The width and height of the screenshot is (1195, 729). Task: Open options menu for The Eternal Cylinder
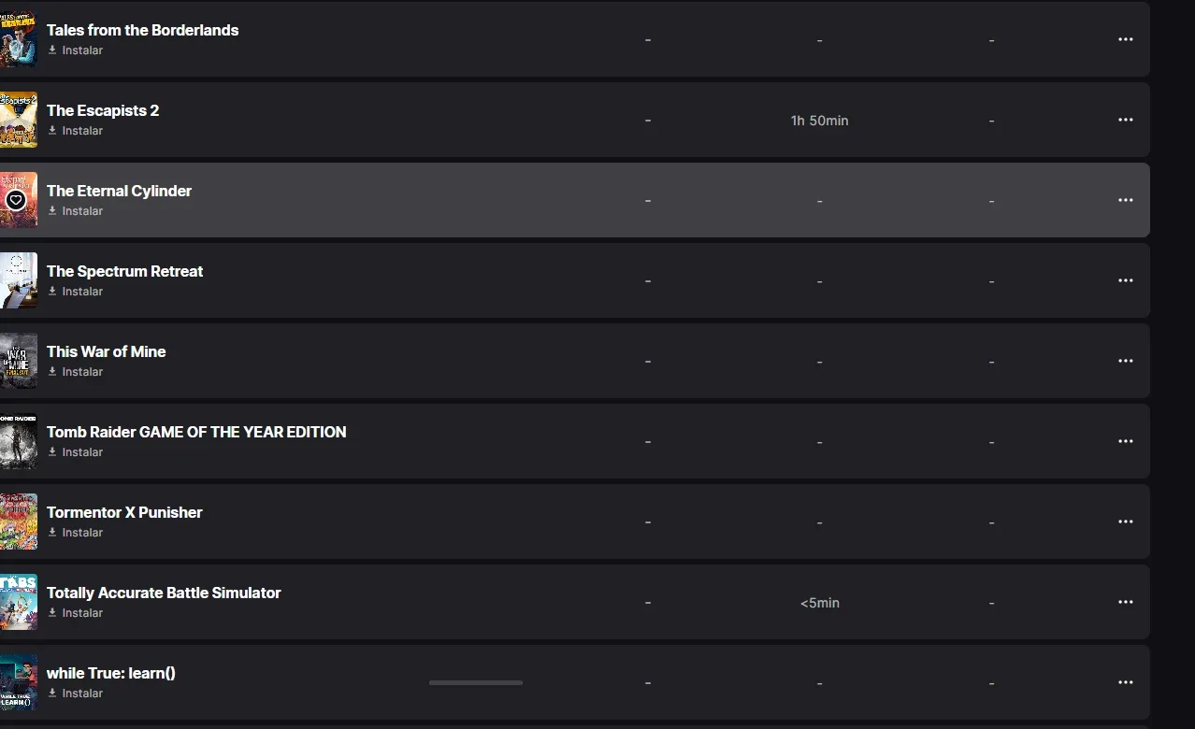pos(1126,200)
